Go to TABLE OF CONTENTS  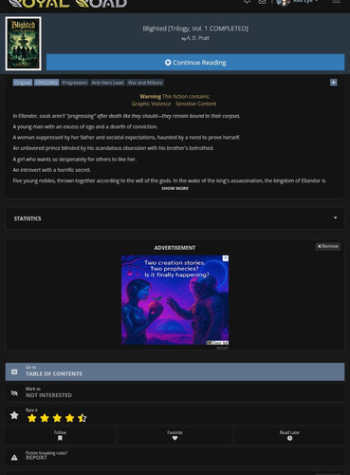pos(175,371)
